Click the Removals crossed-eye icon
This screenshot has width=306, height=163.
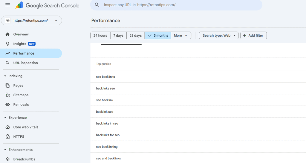click(7, 105)
